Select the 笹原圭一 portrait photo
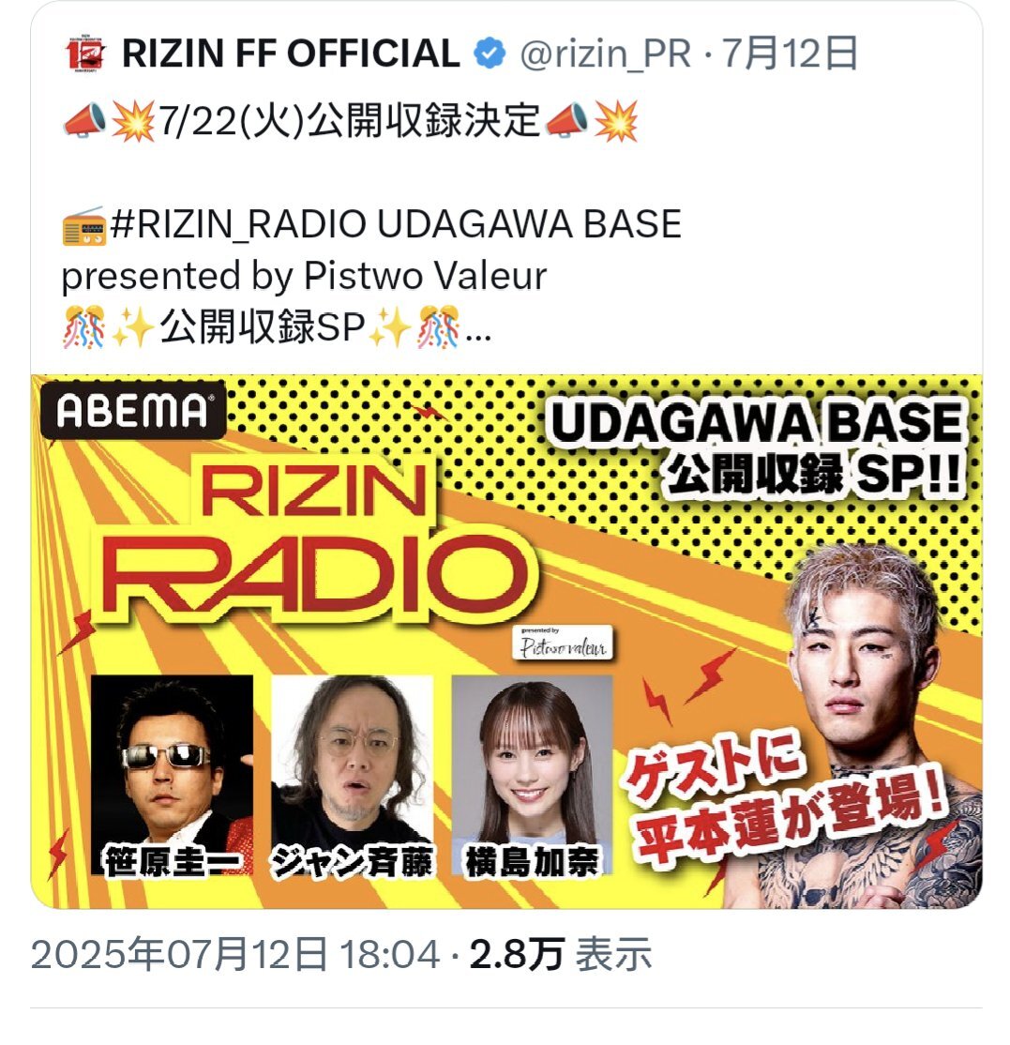The height and width of the screenshot is (1045, 1010). point(172,775)
